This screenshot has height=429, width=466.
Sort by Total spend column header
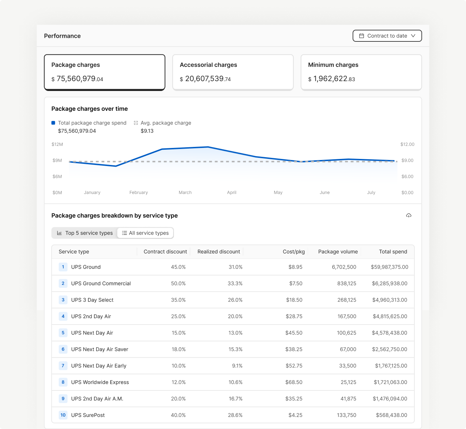393,252
